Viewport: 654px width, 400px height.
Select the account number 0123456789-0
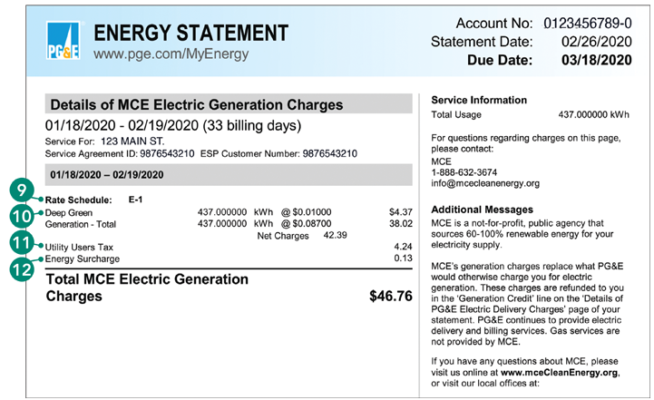point(587,23)
